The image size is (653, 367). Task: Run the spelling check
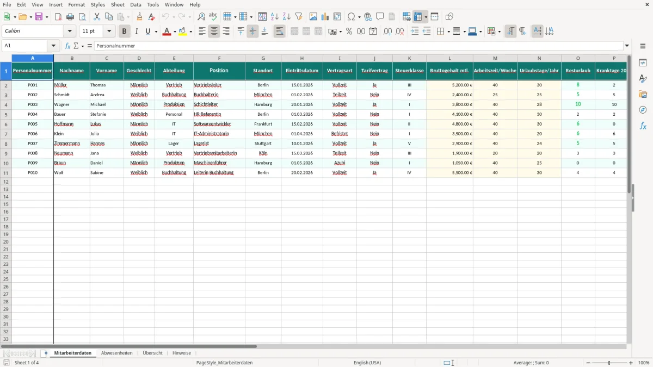(x=213, y=17)
